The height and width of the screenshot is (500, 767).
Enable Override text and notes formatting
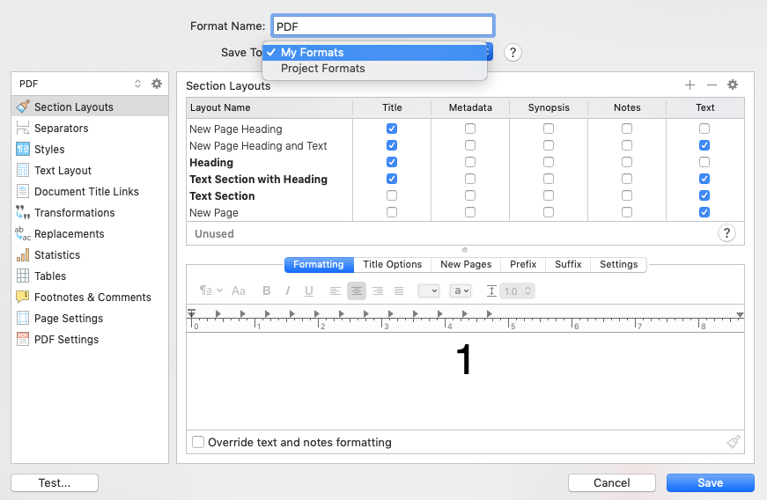198,442
